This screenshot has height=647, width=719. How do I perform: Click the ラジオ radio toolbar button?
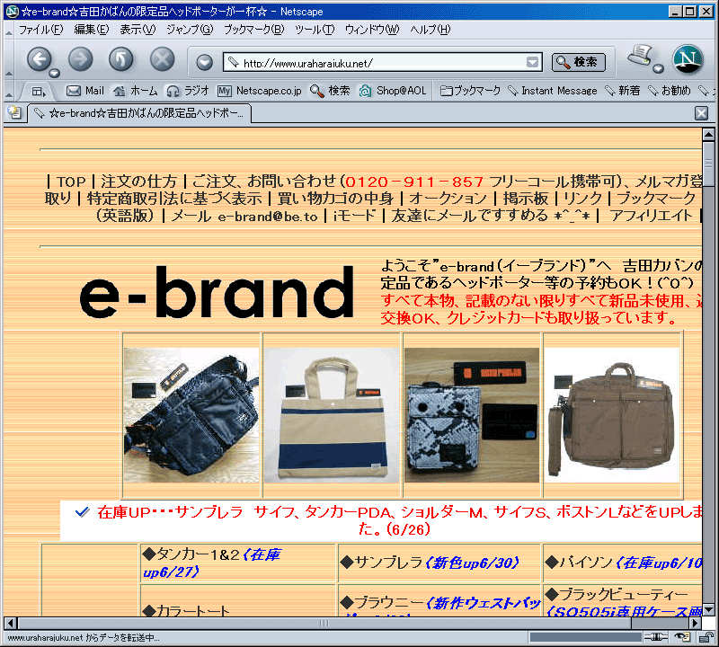[x=188, y=91]
